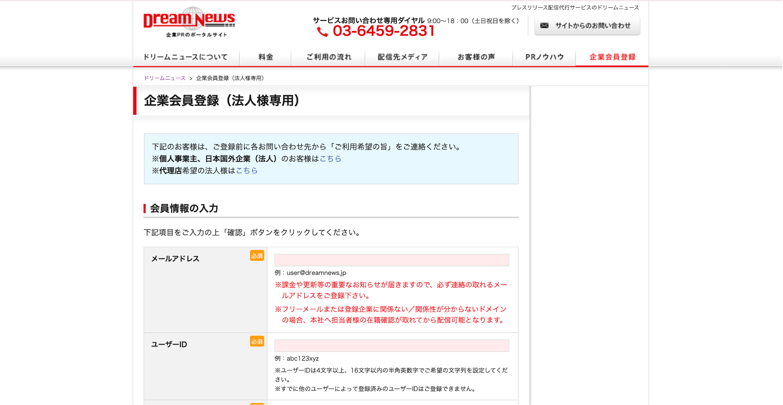The height and width of the screenshot is (405, 783).
Task: Click the 企業会員登録（法人様専用）page heading
Action: pyautogui.click(x=222, y=101)
